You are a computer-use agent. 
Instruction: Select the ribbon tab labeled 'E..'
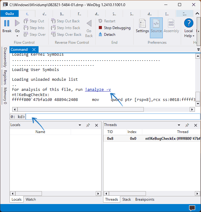pos(167,14)
